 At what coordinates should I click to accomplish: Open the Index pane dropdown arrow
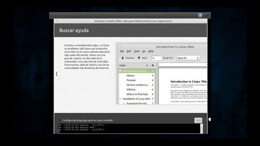(147, 66)
